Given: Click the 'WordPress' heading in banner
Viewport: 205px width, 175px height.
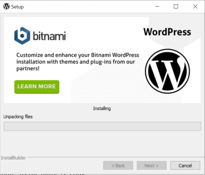Looking at the screenshot, I should 167,32.
